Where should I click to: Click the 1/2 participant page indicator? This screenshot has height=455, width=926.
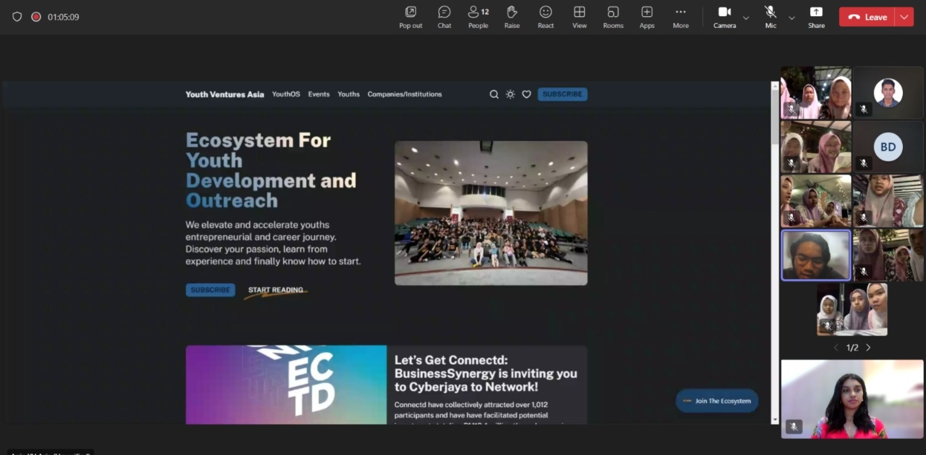pyautogui.click(x=852, y=347)
